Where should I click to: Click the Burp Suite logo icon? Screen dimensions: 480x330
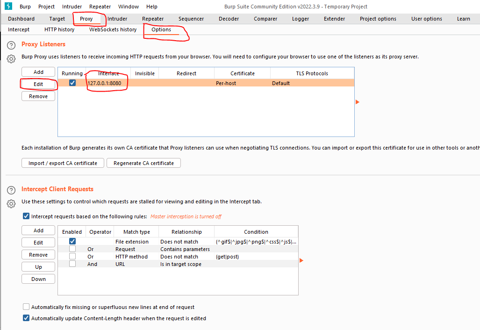click(x=8, y=7)
